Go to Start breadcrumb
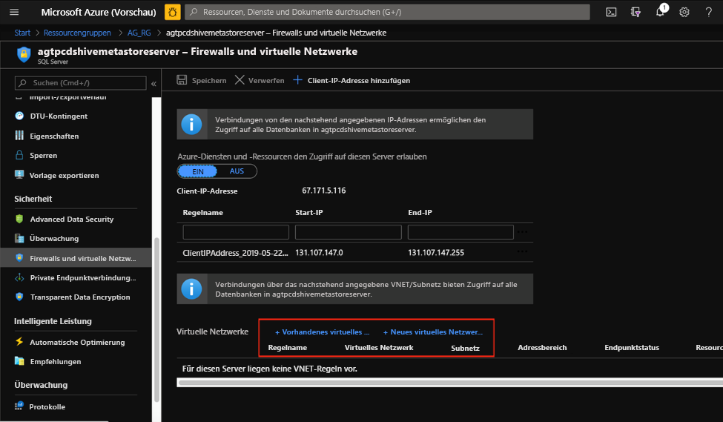Image resolution: width=723 pixels, height=422 pixels. pyautogui.click(x=22, y=33)
